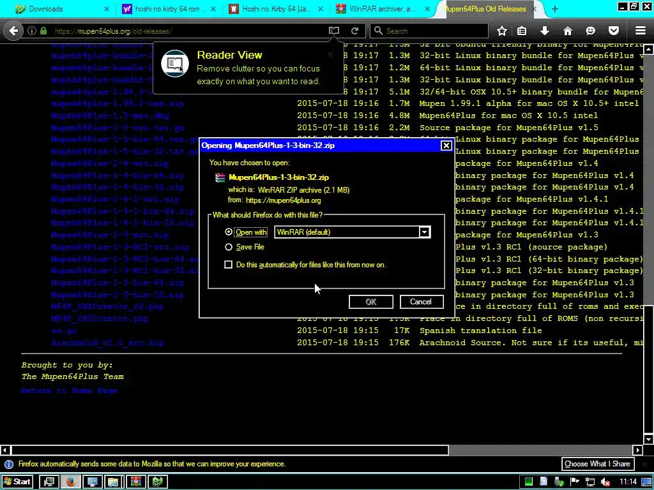Reload the page with the refresh icon
654x490 pixels.
pos(355,31)
